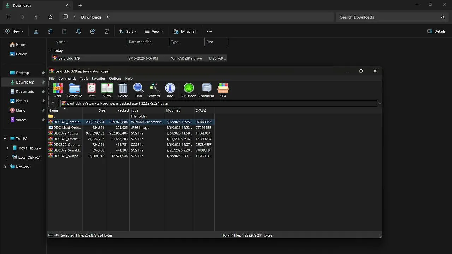Collapse the Today group
452x254 pixels.
[x=50, y=50]
